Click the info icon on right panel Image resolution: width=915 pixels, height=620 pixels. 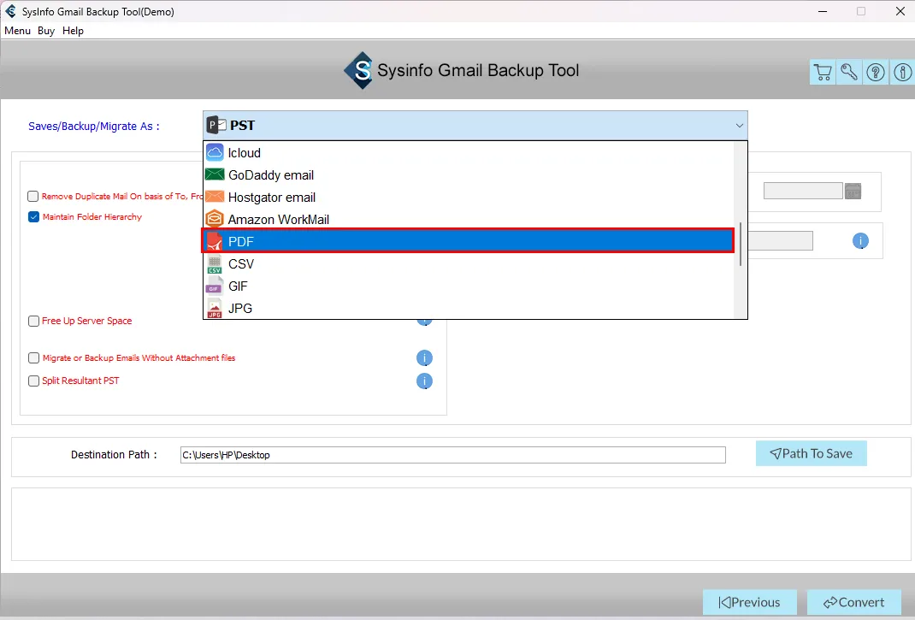click(860, 241)
